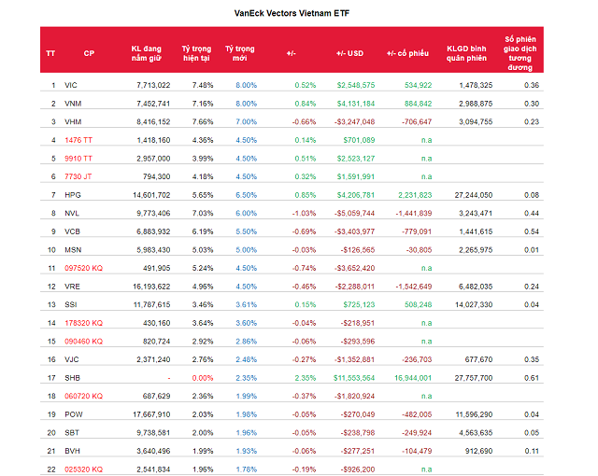Click 9910 TT holding 2,957,000

[153, 159]
